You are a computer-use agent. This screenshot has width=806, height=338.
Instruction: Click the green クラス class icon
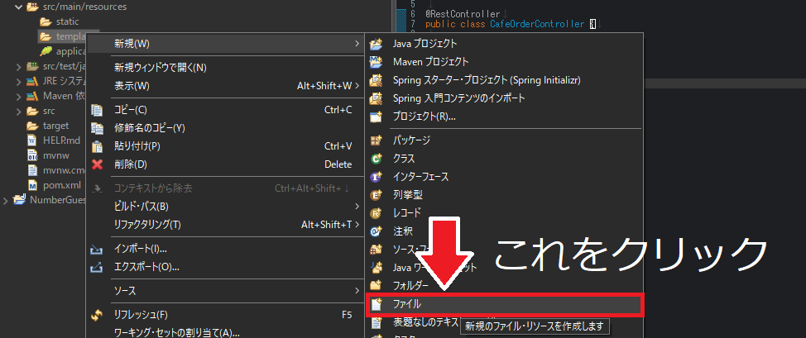(x=377, y=158)
